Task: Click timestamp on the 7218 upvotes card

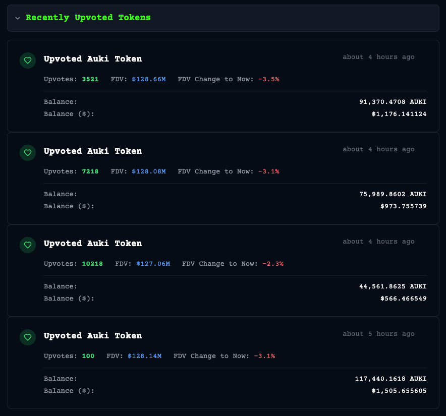Action: pos(378,149)
